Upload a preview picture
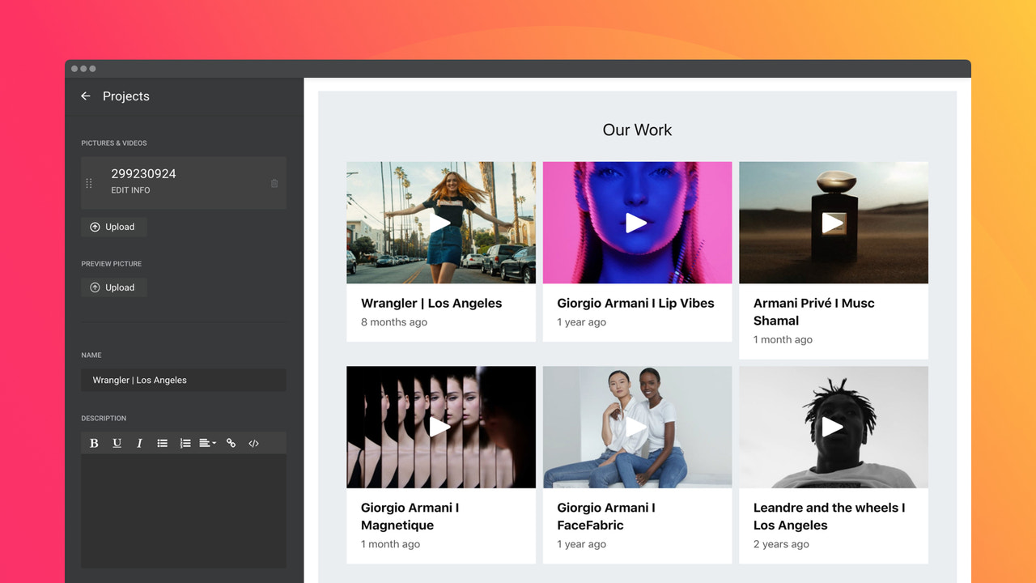This screenshot has height=583, width=1036. (x=113, y=287)
